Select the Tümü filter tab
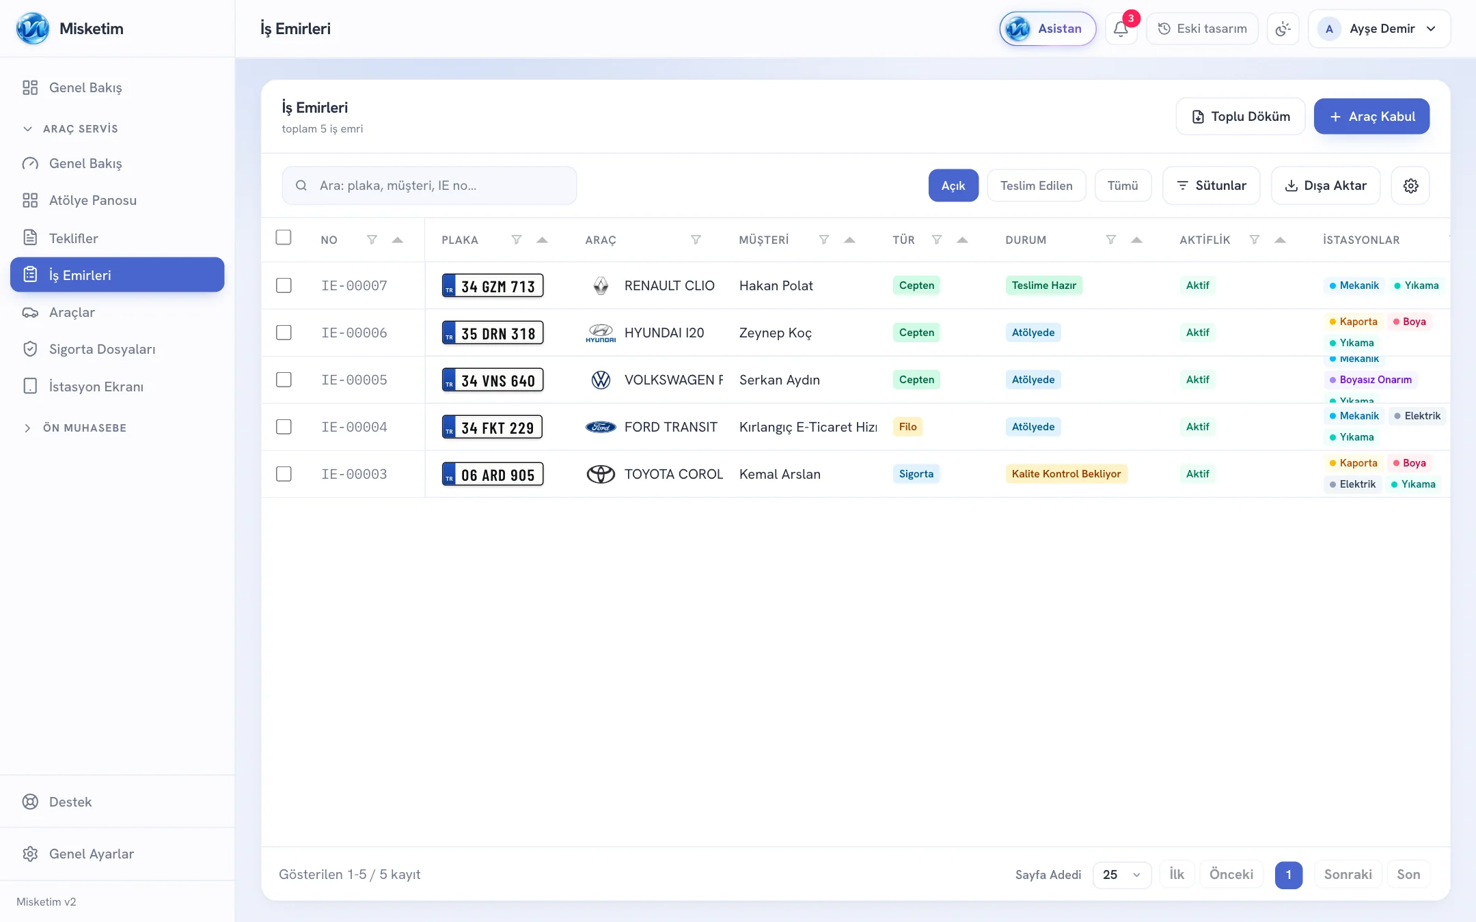Viewport: 1476px width, 922px height. pos(1123,186)
